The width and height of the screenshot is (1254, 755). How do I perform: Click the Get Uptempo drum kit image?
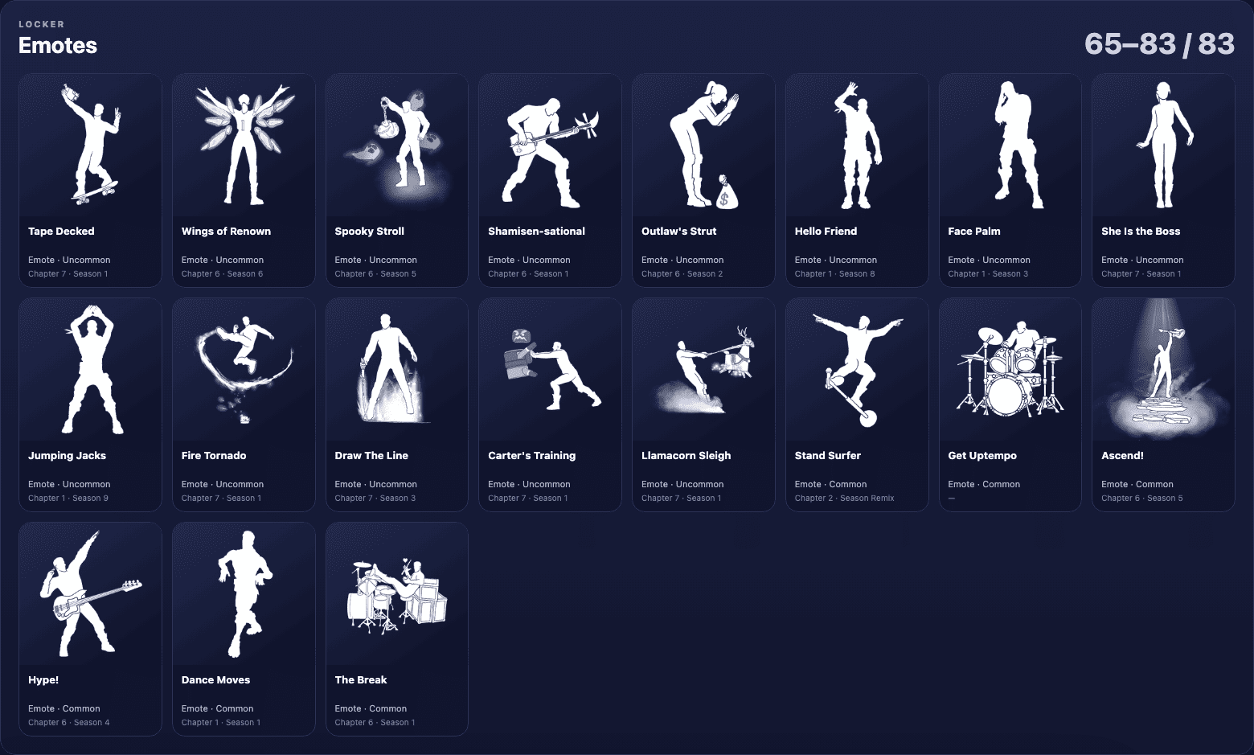1010,369
